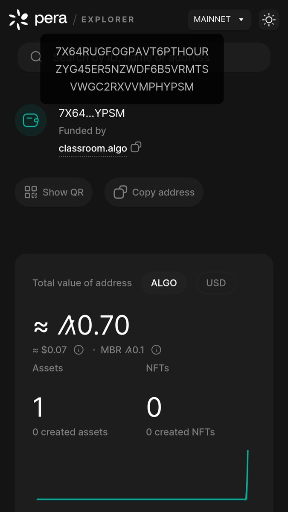Click the copy icon in Copy address
This screenshot has height=512, width=288.
pos(120,192)
